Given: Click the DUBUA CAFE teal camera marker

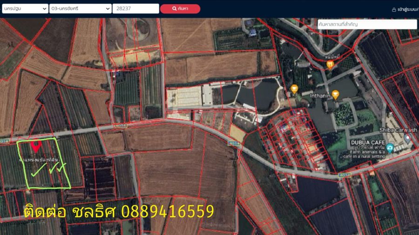Looking at the screenshot, I should (390, 148).
